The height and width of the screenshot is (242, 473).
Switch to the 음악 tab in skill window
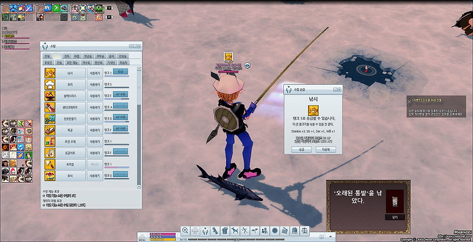(112, 56)
